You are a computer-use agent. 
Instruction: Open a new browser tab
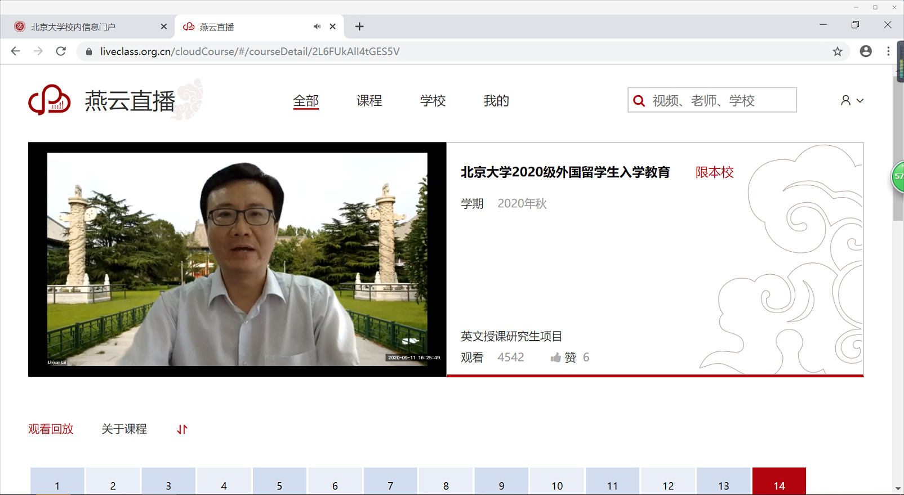point(359,26)
